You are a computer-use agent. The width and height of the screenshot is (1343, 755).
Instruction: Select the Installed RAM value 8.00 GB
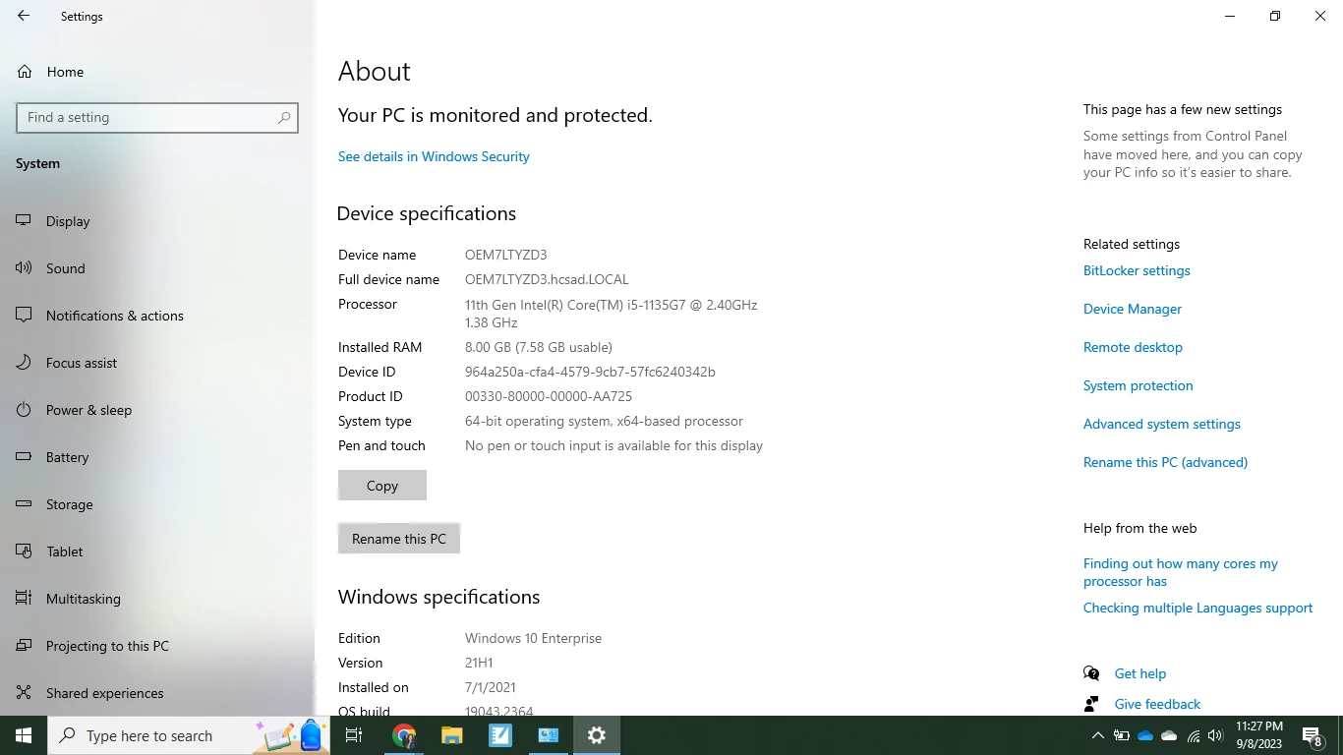(x=539, y=347)
